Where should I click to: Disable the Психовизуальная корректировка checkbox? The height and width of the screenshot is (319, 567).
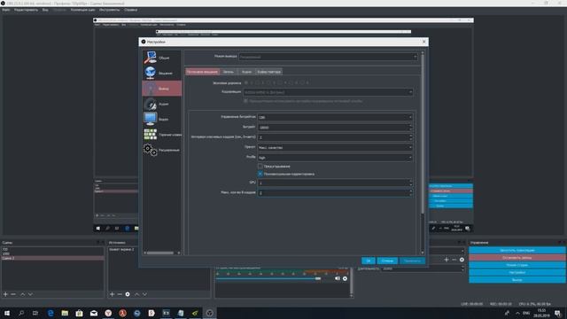coord(260,174)
